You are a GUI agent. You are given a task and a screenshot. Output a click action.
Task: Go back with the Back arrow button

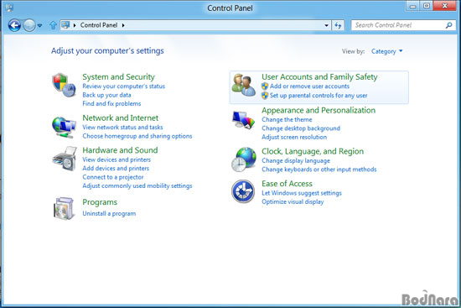coord(14,25)
